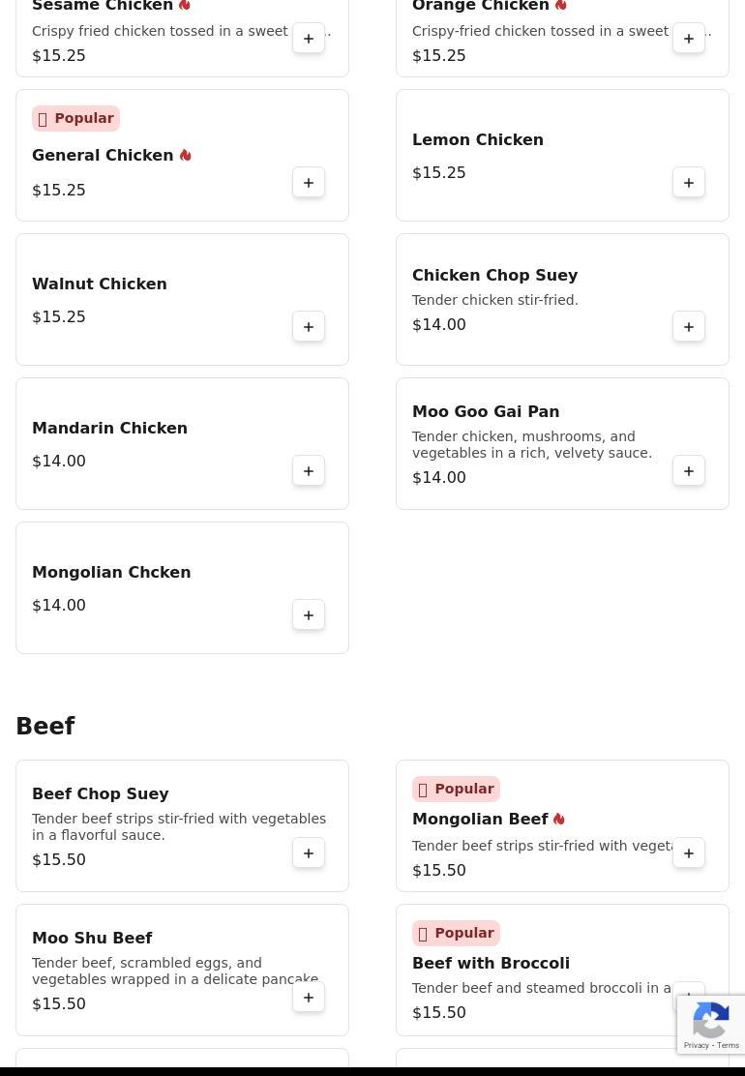This screenshot has height=1076, width=745.
Task: Open the Beef with Broccoli item
Action: coord(491,963)
